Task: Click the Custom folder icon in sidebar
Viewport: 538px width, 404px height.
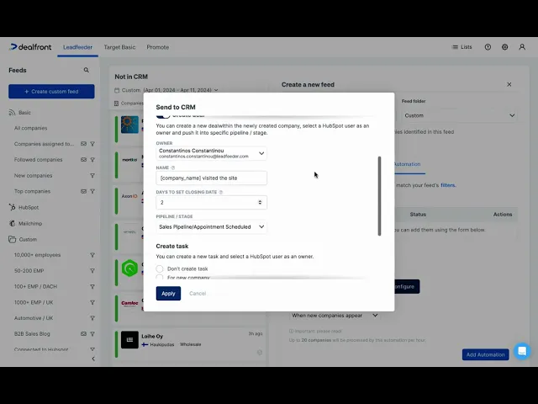Action: (x=12, y=239)
